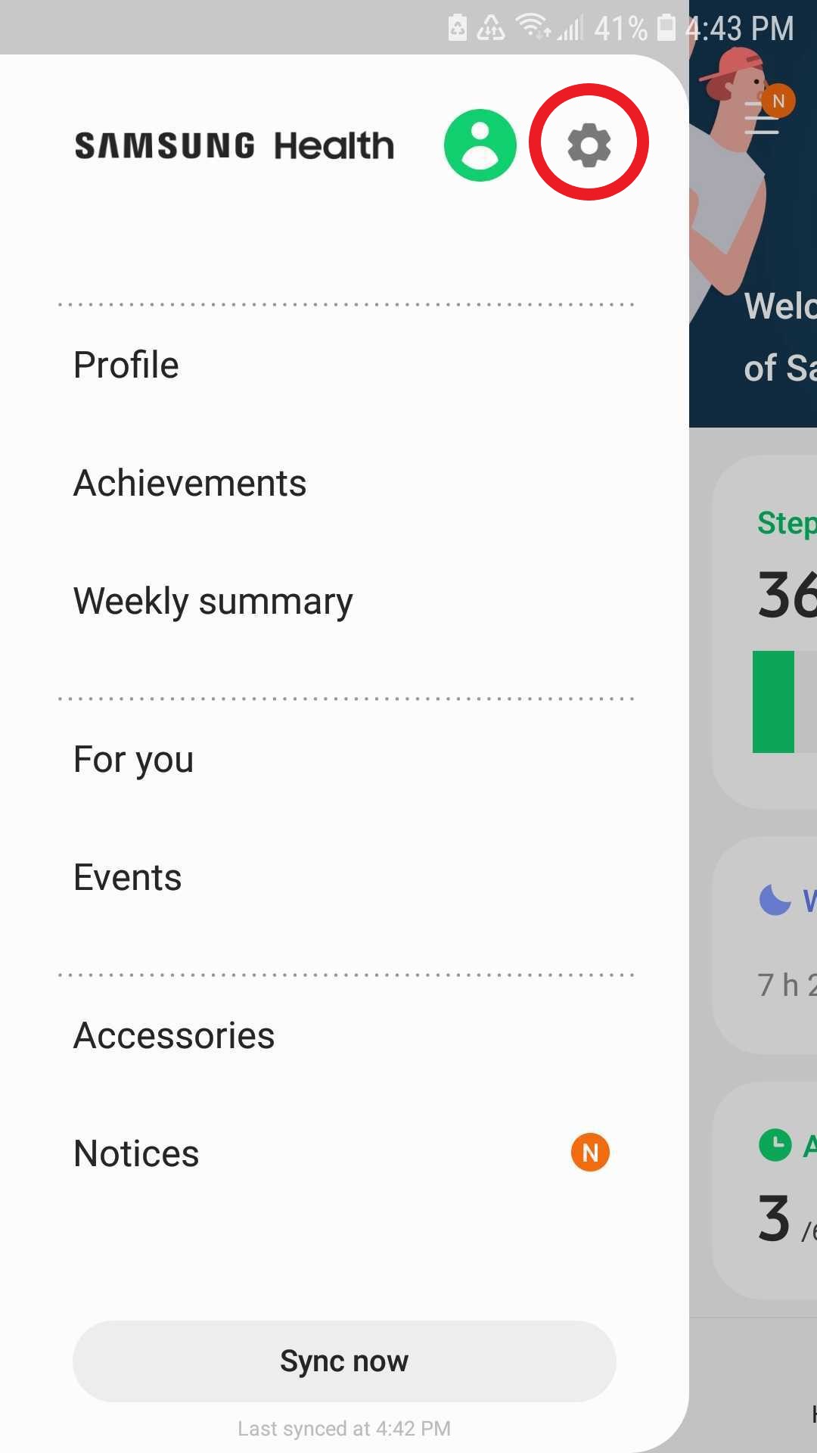Open the Profile menu item

click(126, 364)
